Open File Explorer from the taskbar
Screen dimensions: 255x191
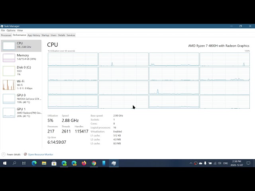(x=44, y=163)
